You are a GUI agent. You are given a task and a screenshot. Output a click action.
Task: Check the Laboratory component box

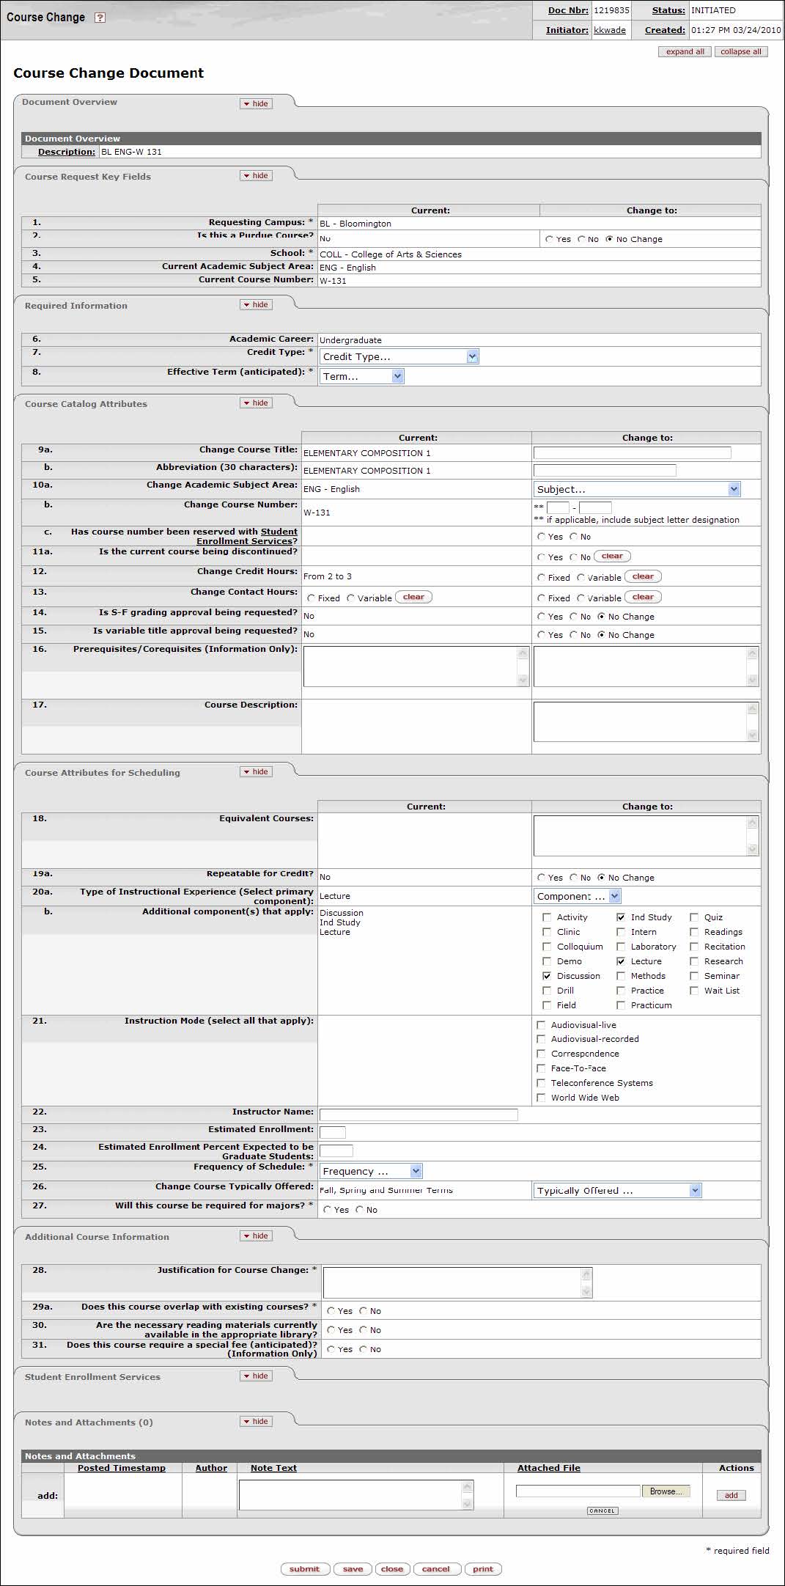[621, 947]
